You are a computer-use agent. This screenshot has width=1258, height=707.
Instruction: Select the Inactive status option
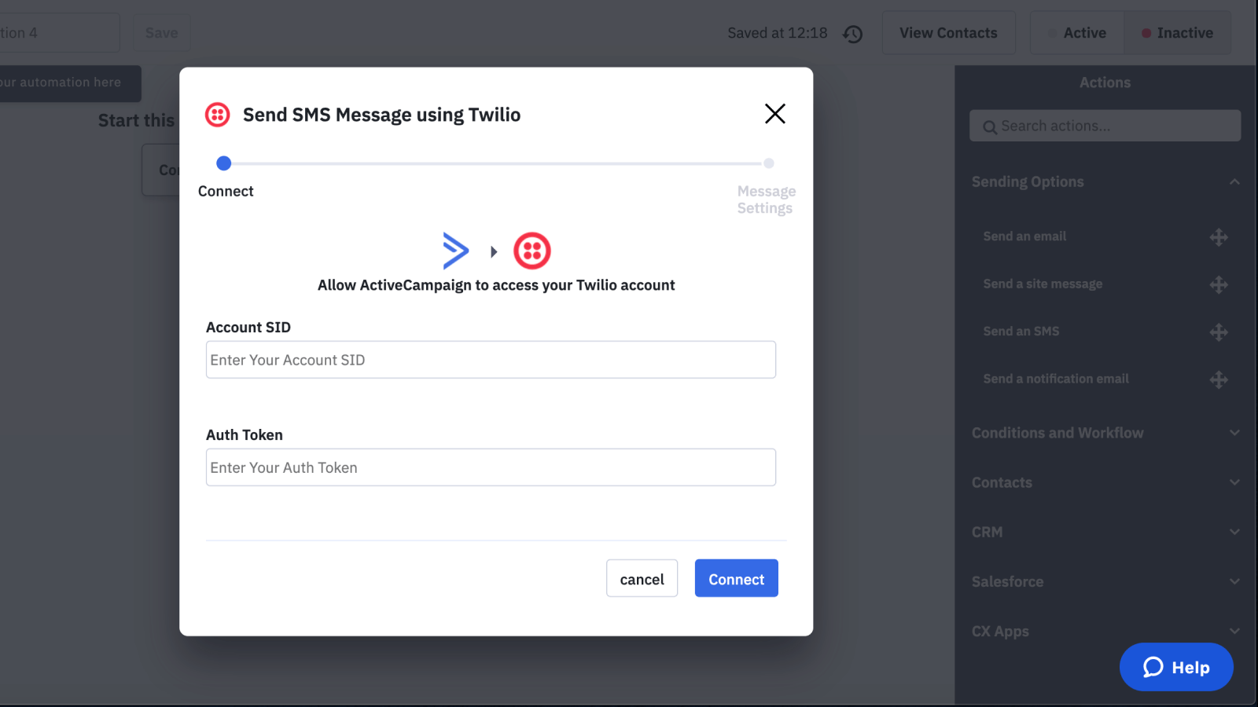tap(1177, 32)
